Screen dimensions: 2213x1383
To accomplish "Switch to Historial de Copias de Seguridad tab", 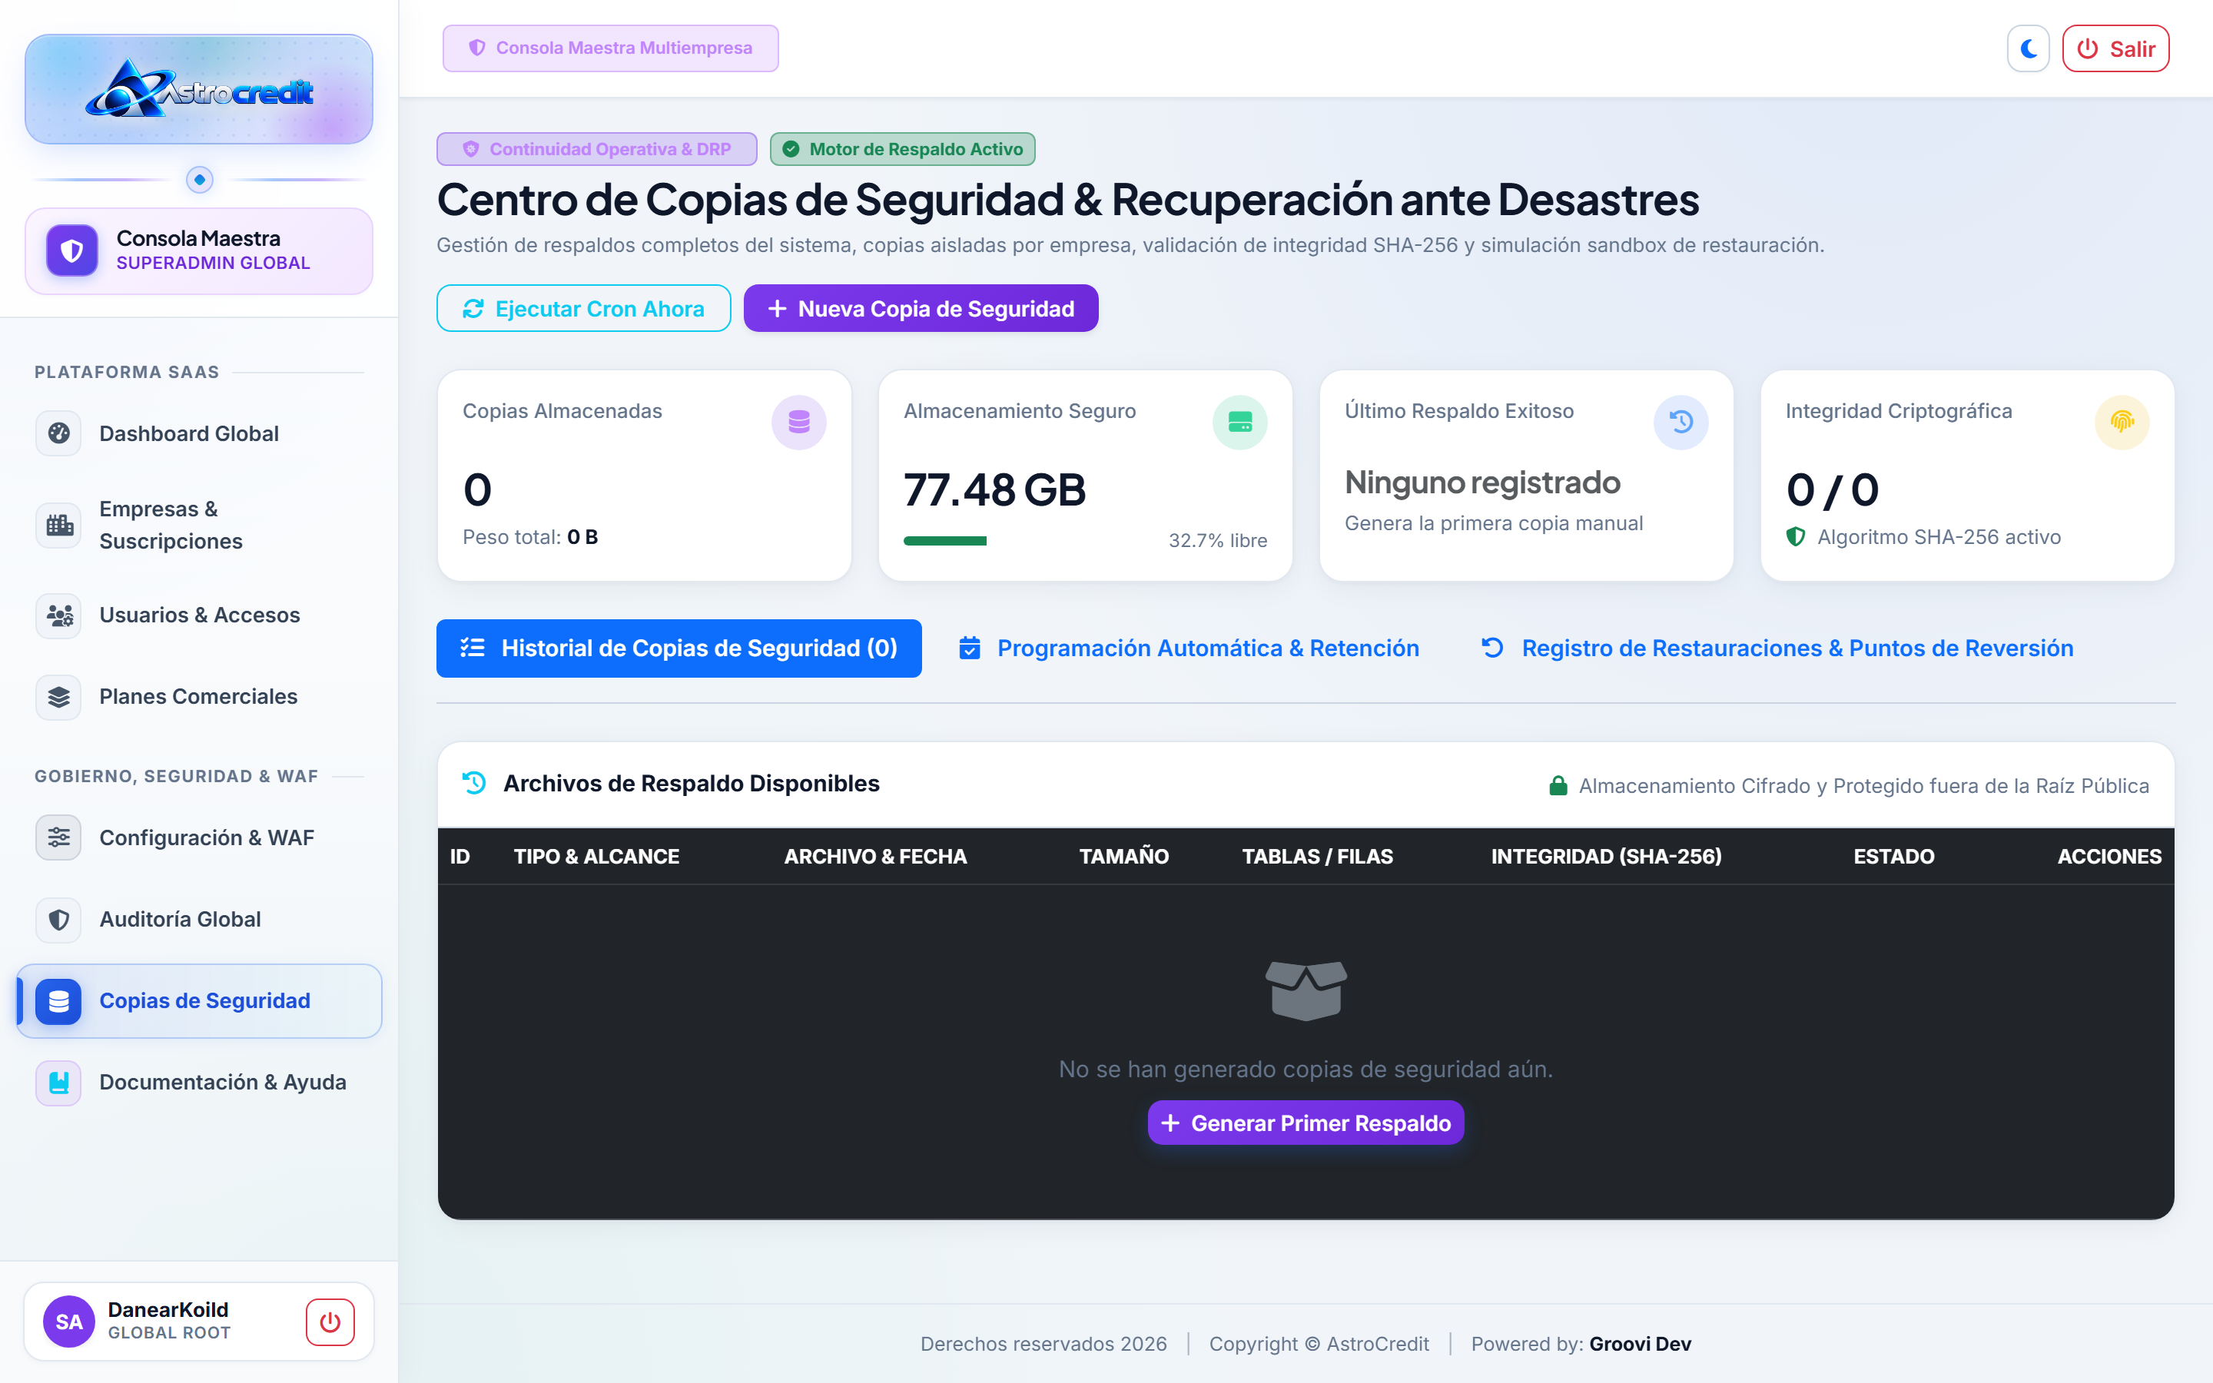I will [x=678, y=648].
